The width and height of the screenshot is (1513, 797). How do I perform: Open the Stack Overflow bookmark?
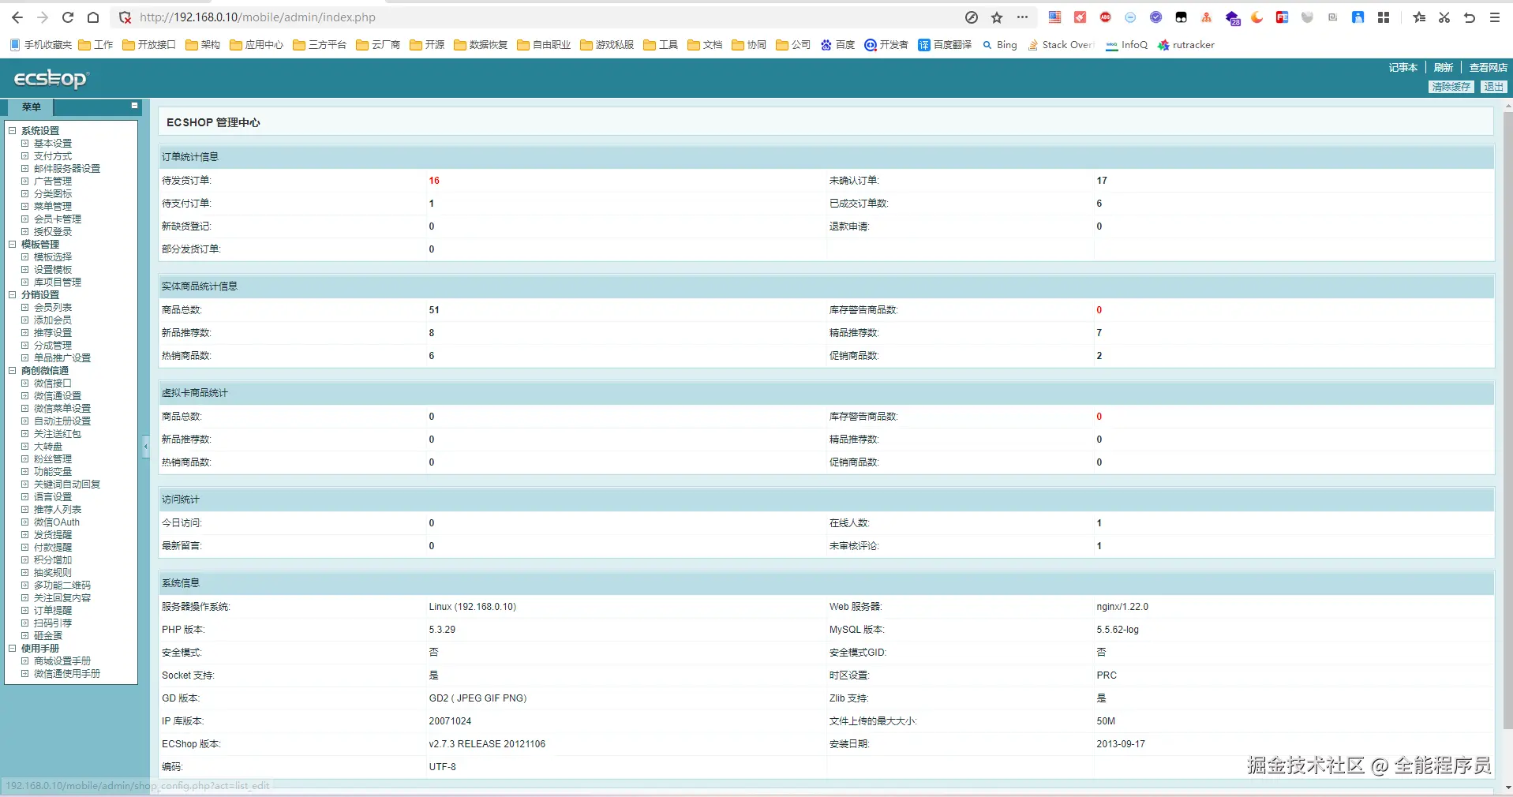[x=1060, y=45]
